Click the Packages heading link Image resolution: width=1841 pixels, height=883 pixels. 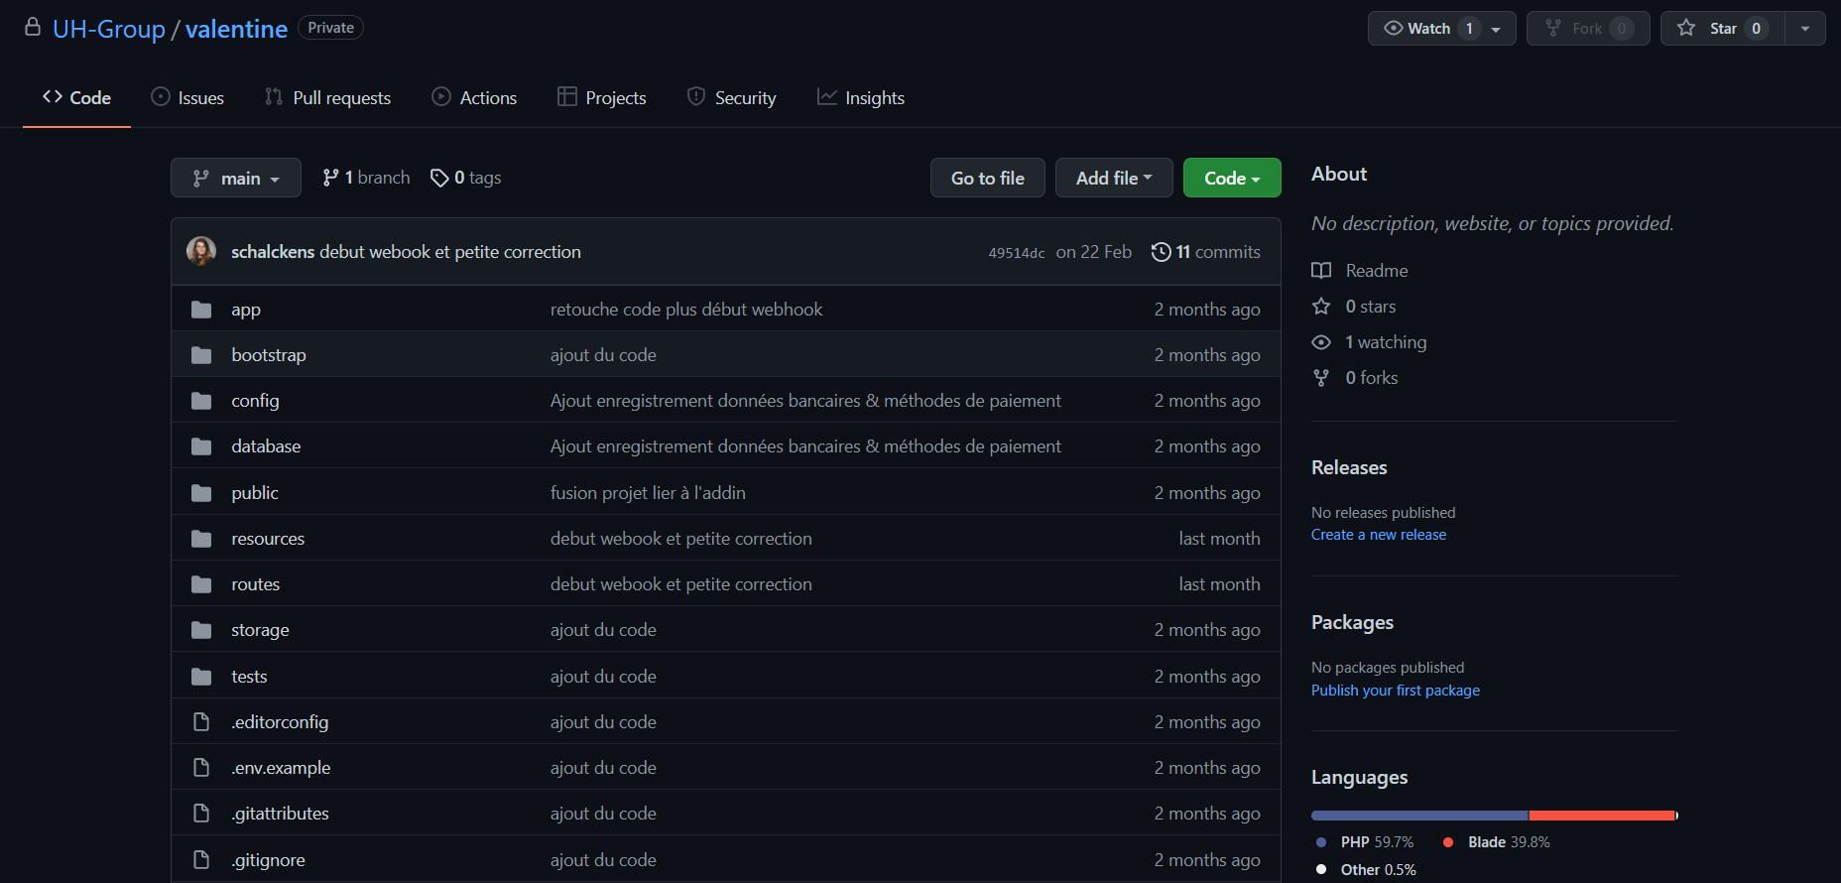tap(1352, 622)
